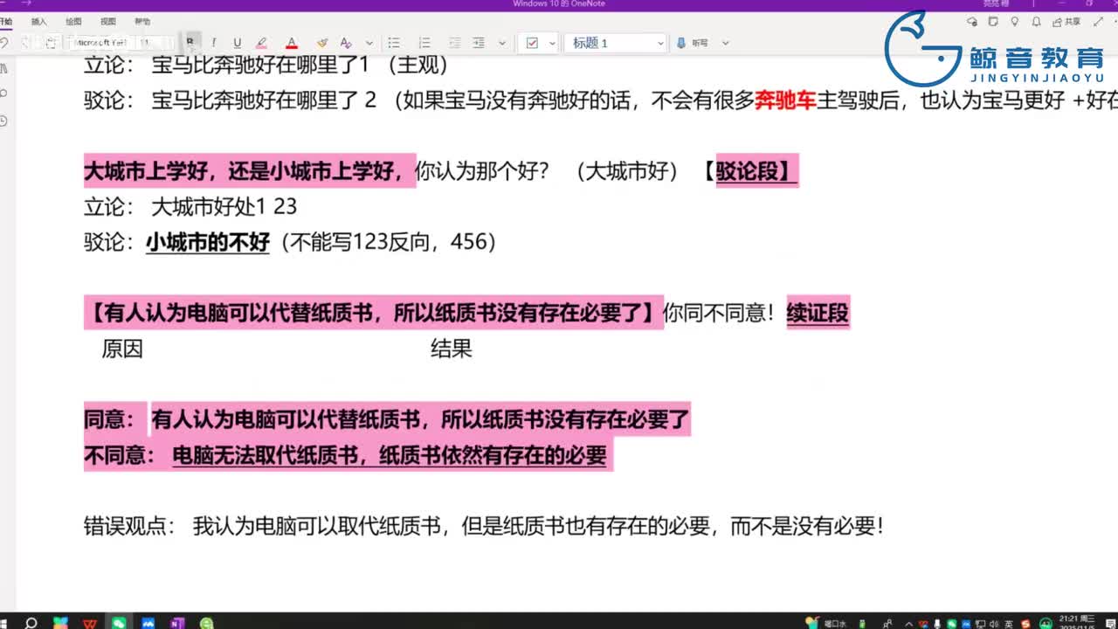
Task: Click the undo arrow
Action: click(4, 42)
